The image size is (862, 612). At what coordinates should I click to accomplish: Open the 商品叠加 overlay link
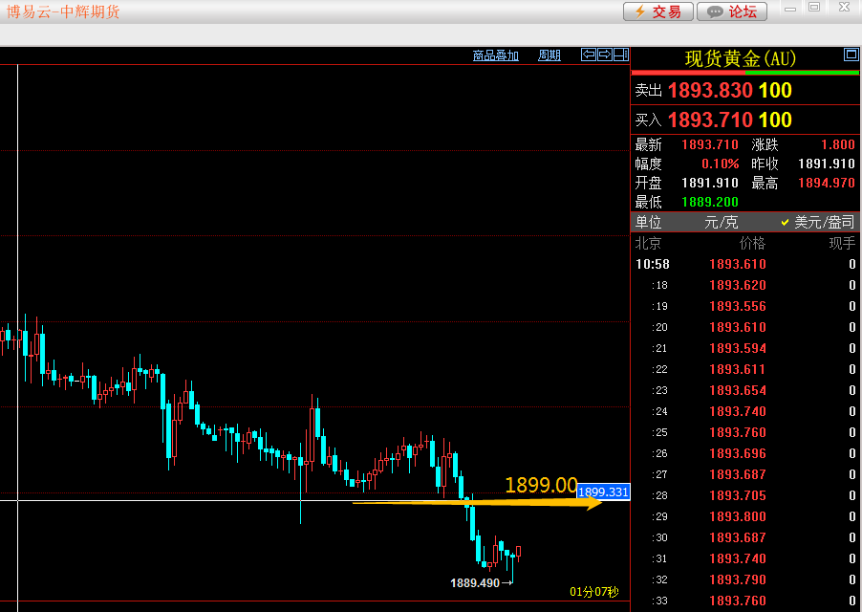pos(496,55)
